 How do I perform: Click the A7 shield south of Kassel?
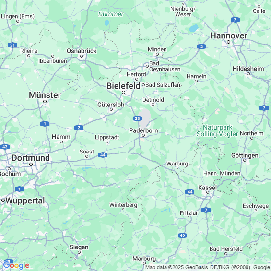206,210
